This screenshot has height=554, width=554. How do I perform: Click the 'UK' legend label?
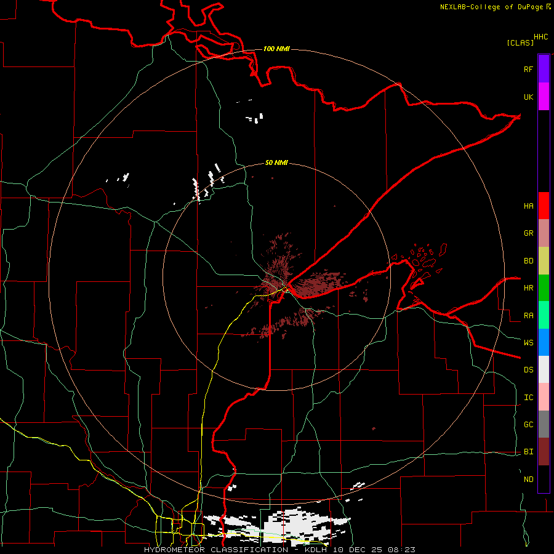point(528,97)
